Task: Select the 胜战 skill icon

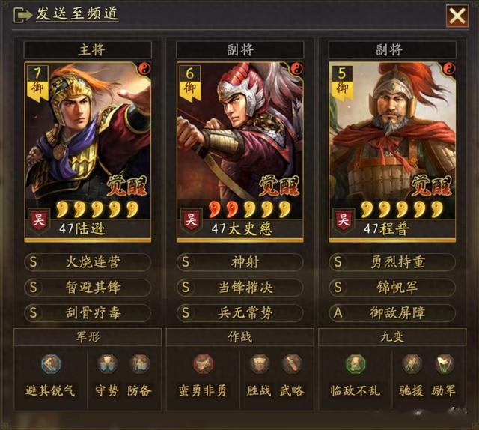Action: [260, 364]
